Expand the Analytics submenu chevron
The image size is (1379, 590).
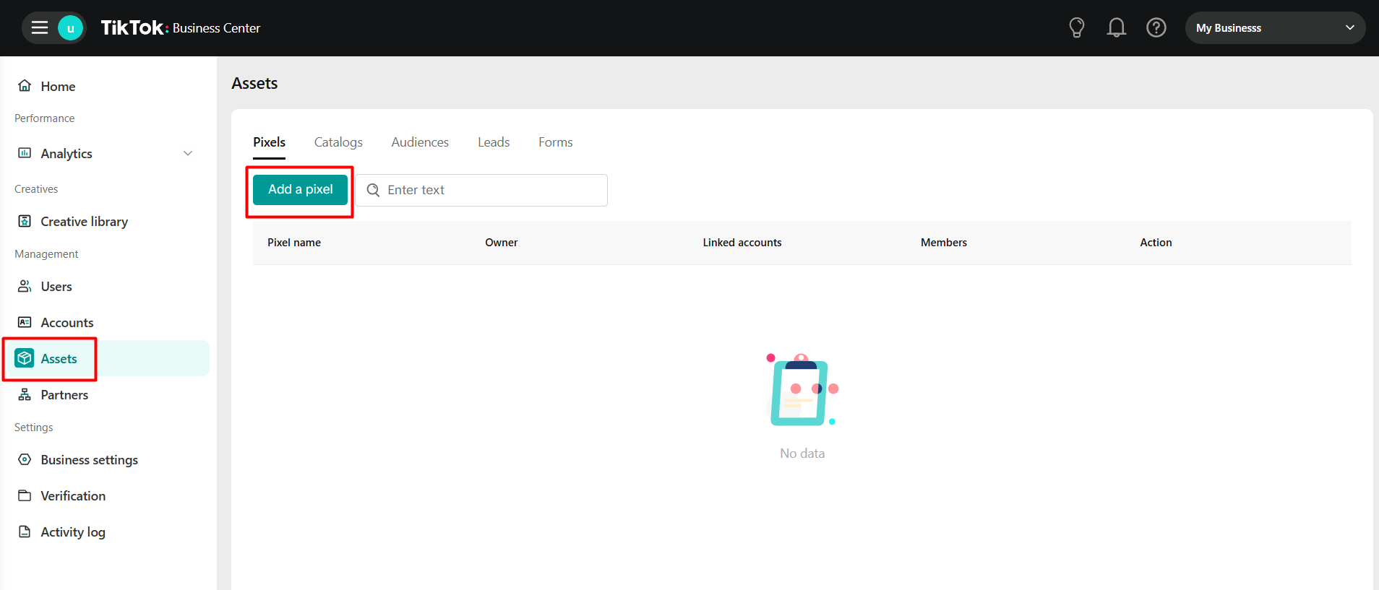coord(188,153)
